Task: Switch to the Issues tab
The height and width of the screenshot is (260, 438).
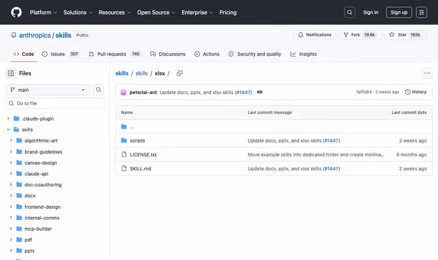Action: [x=60, y=54]
